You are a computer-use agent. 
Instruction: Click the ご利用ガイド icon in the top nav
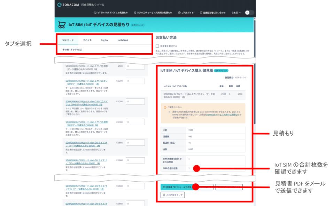pos(179,13)
